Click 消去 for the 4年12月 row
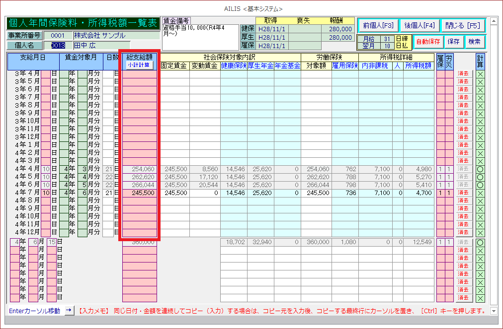Viewport: 503px width, 329px height. [x=463, y=232]
